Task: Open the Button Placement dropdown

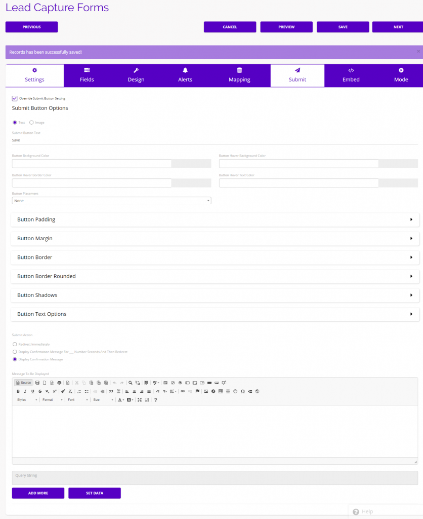Action: coord(111,200)
